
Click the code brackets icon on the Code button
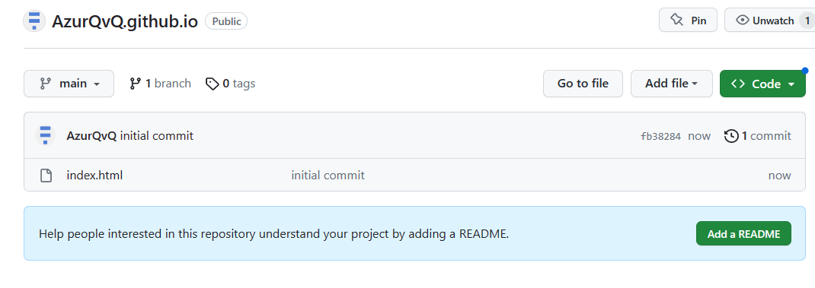click(738, 84)
